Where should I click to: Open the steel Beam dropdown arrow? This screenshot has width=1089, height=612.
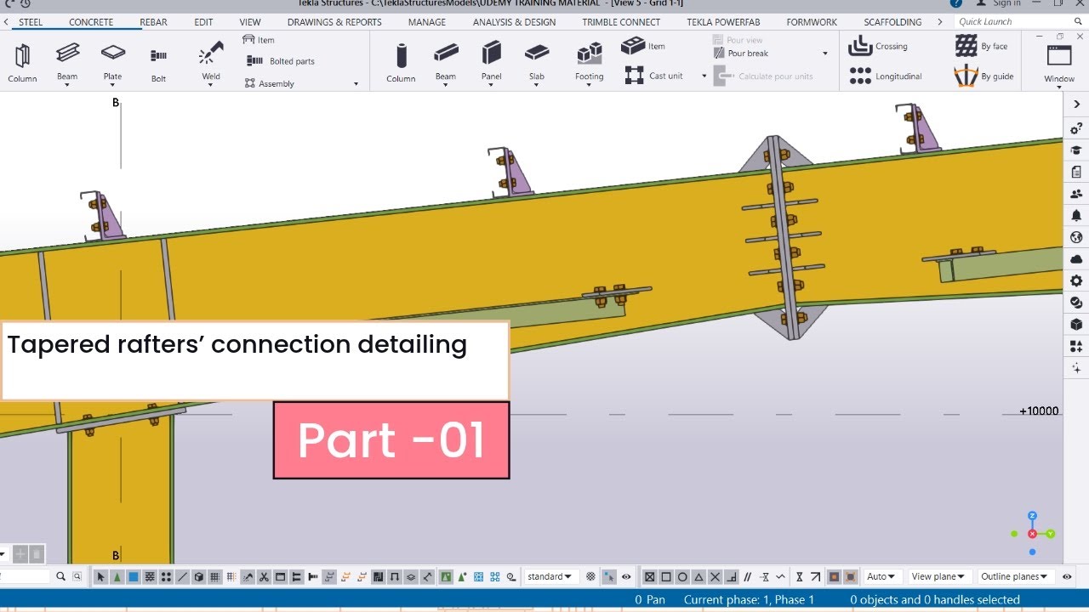[x=67, y=85]
